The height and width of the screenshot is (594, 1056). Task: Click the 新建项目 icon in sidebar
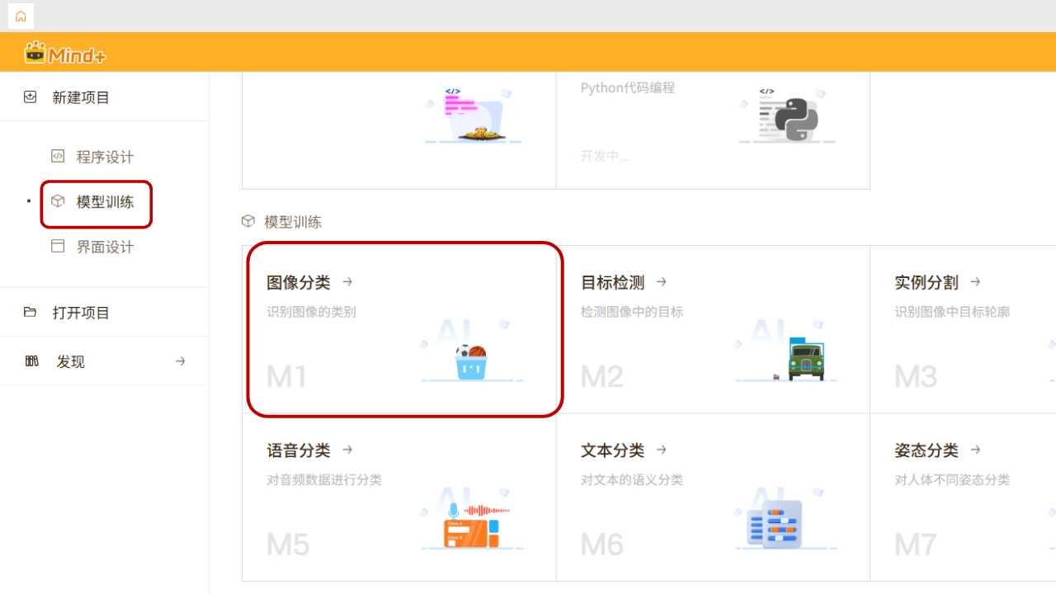tap(31, 97)
